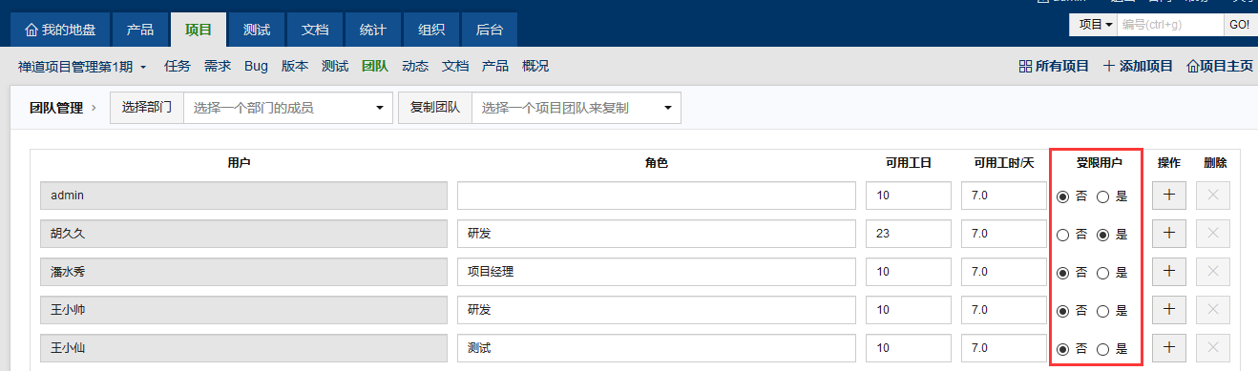Switch to the 后台 main tab

coord(490,30)
